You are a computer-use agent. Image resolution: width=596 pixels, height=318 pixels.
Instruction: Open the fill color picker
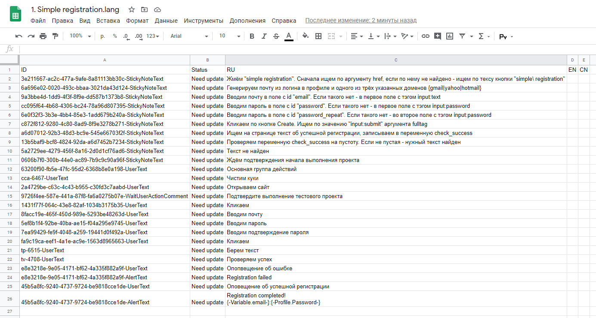pos(306,36)
